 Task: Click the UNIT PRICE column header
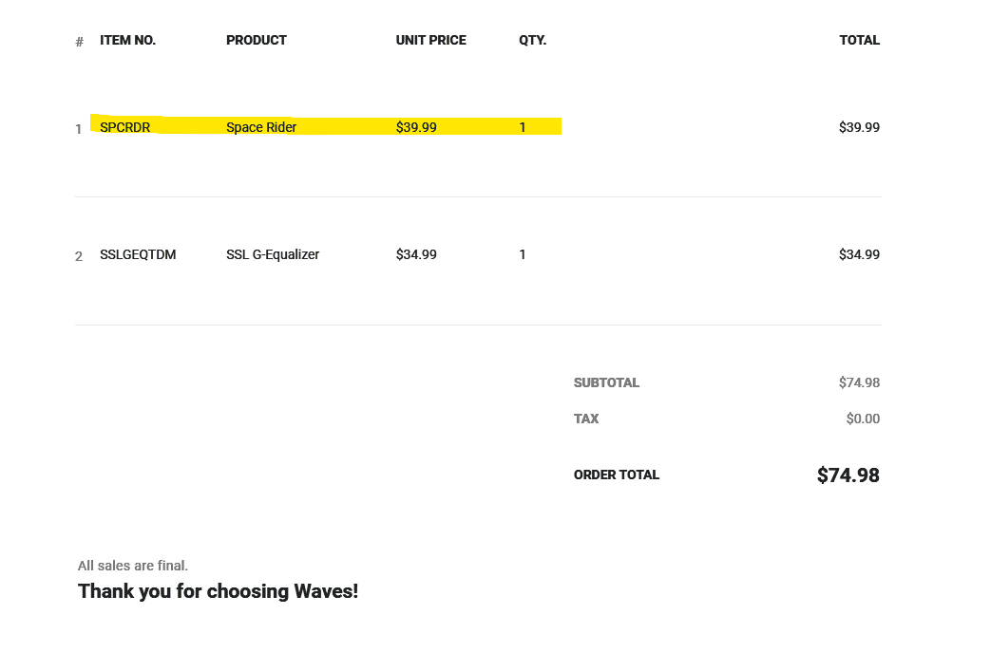431,41
